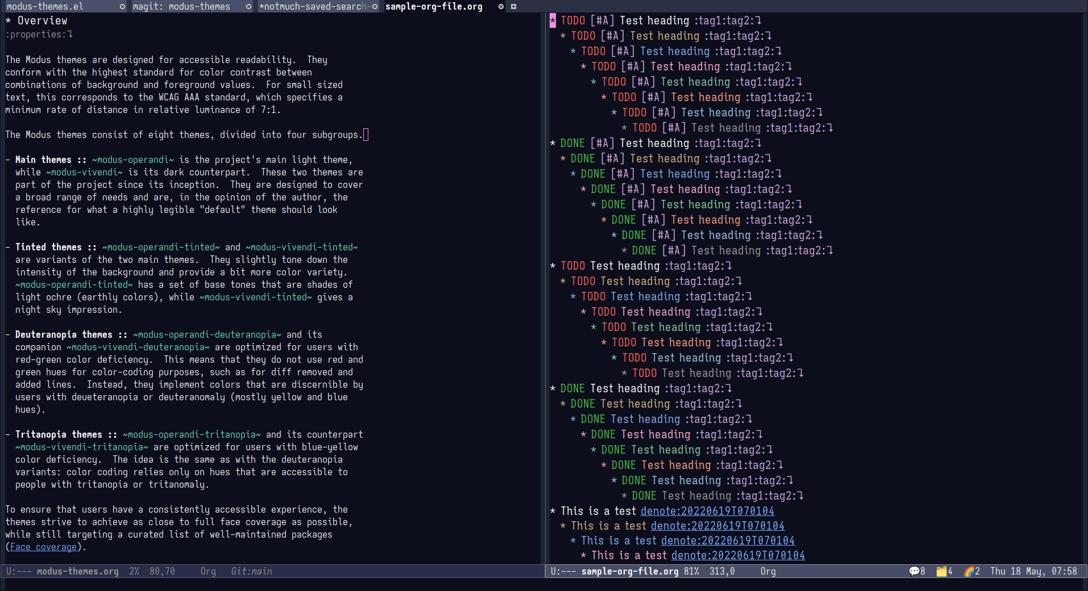Follow the Face coverage link
Viewport: 1088px width, 591px height.
(43, 547)
